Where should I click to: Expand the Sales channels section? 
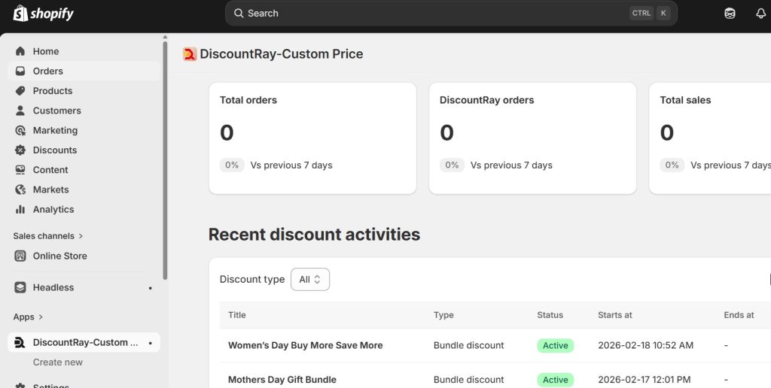point(48,236)
